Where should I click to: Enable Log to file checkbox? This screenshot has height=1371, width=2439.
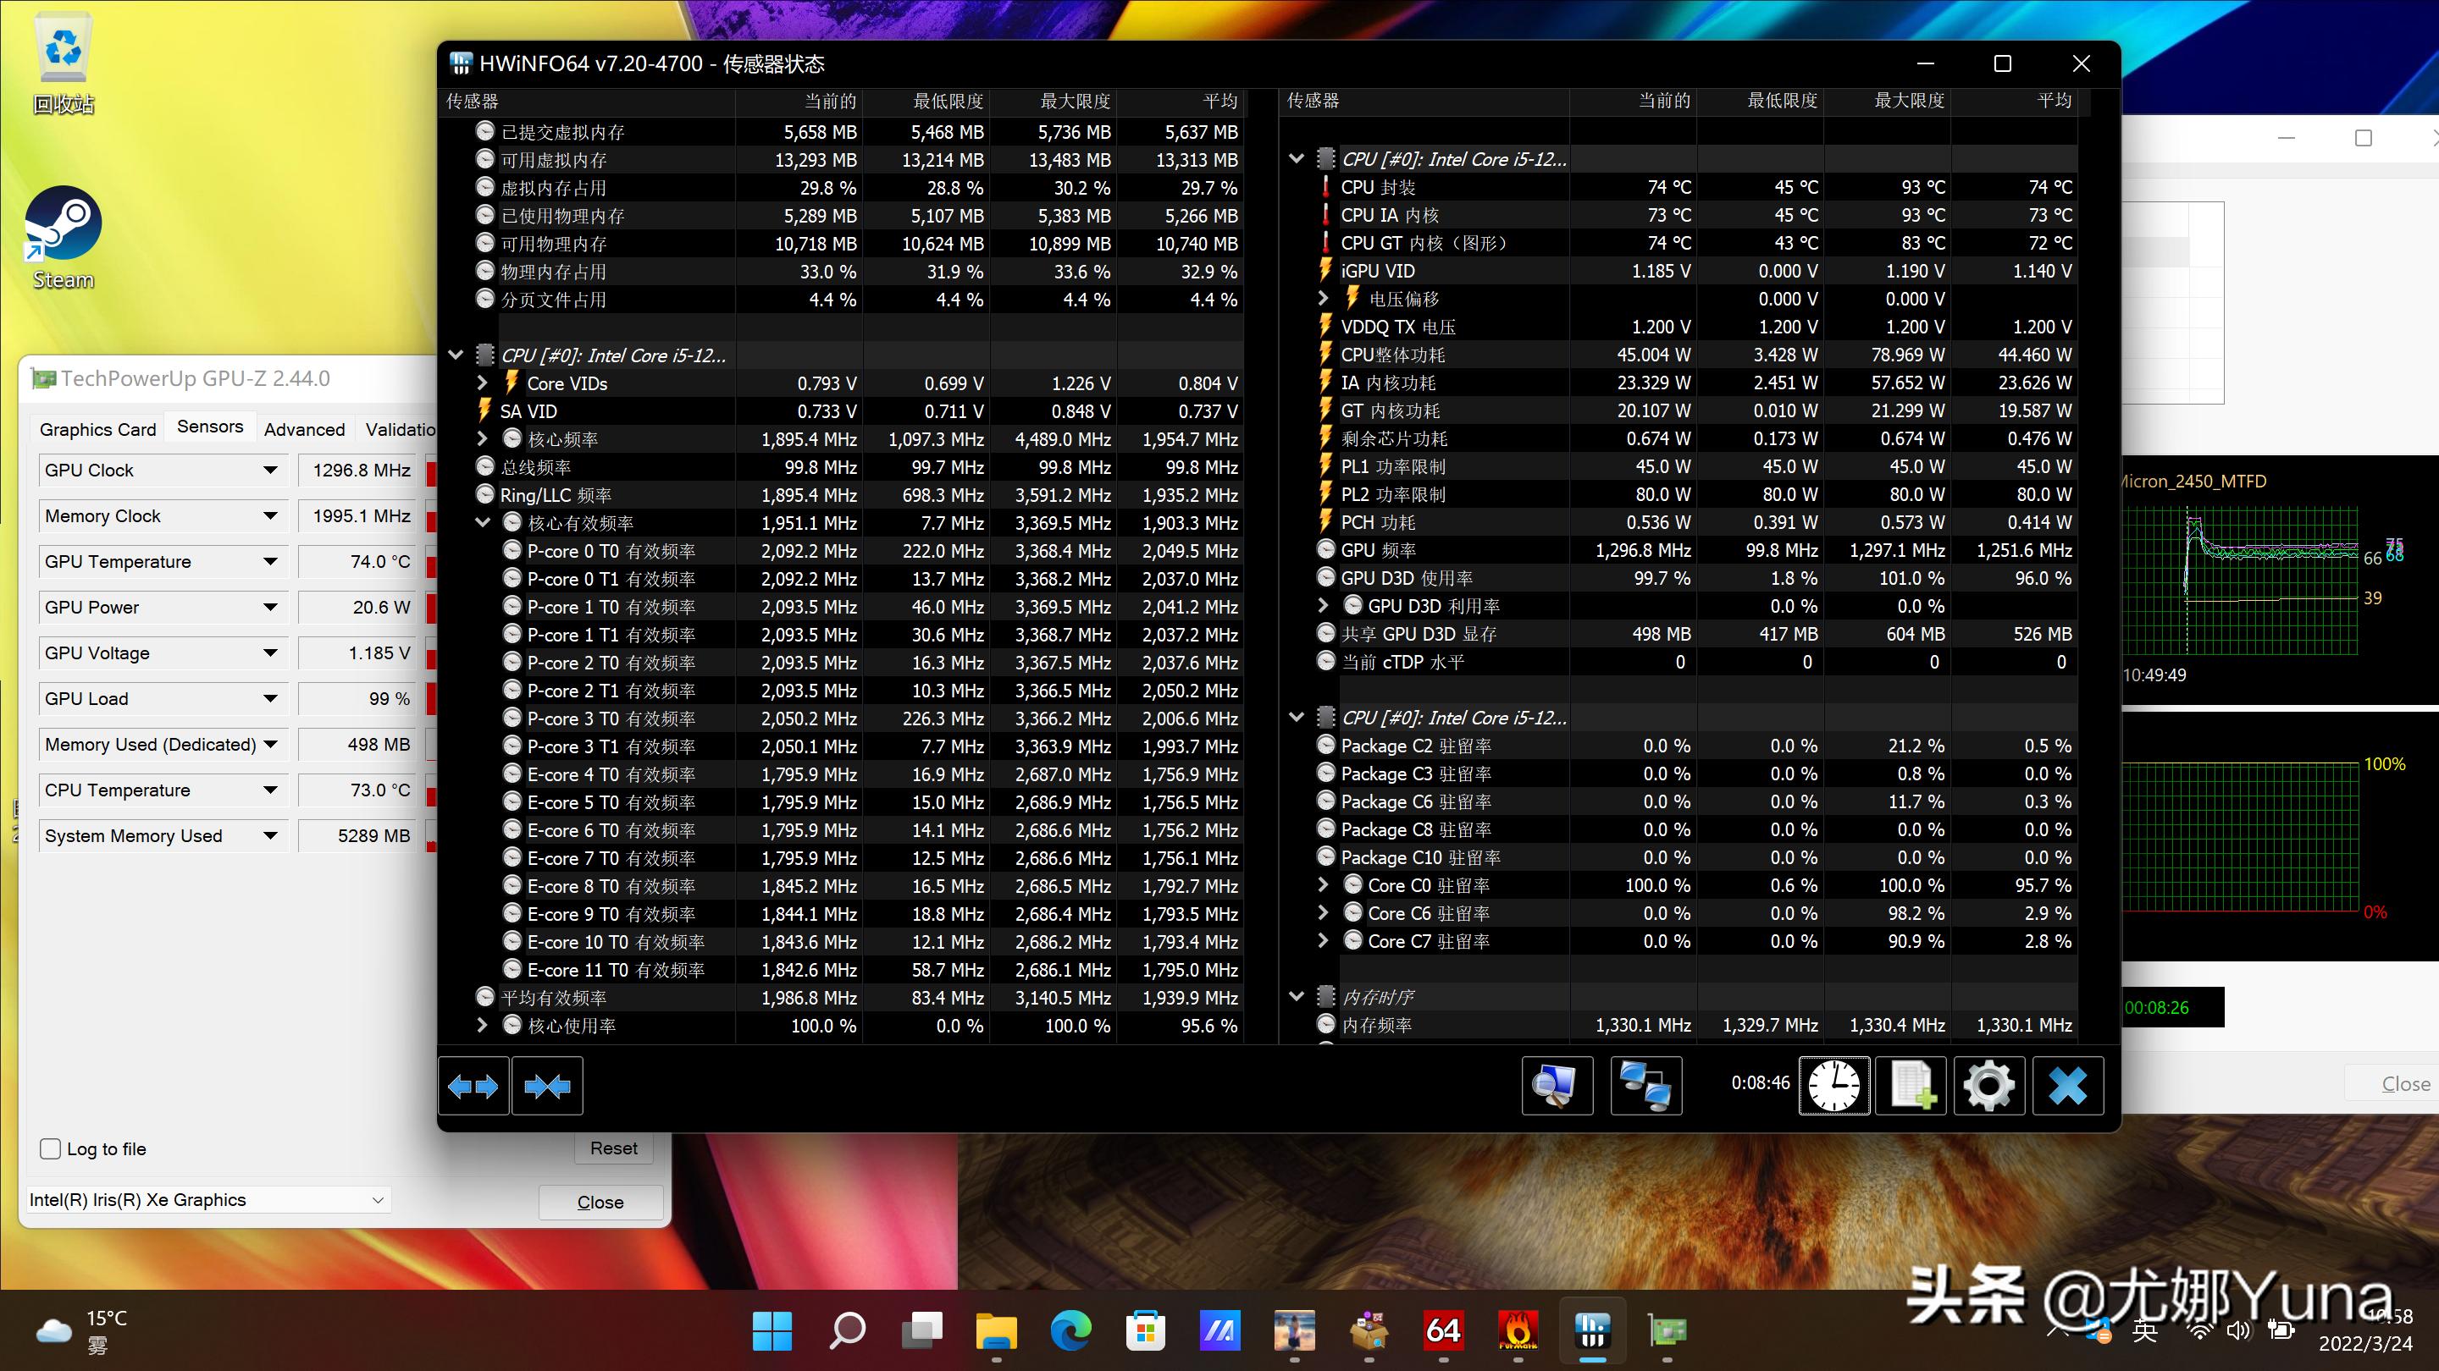pyautogui.click(x=51, y=1148)
